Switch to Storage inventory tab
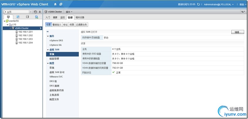The width and height of the screenshot is (248, 119). [27, 17]
